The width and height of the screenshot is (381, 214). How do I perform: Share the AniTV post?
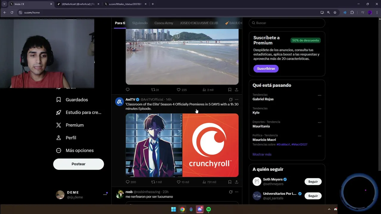tap(237, 182)
